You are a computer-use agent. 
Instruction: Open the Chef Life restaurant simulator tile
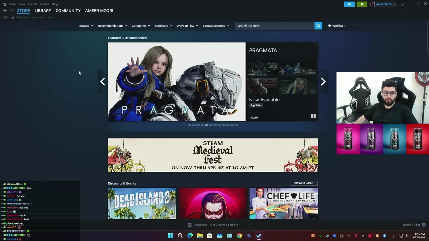pos(284,204)
